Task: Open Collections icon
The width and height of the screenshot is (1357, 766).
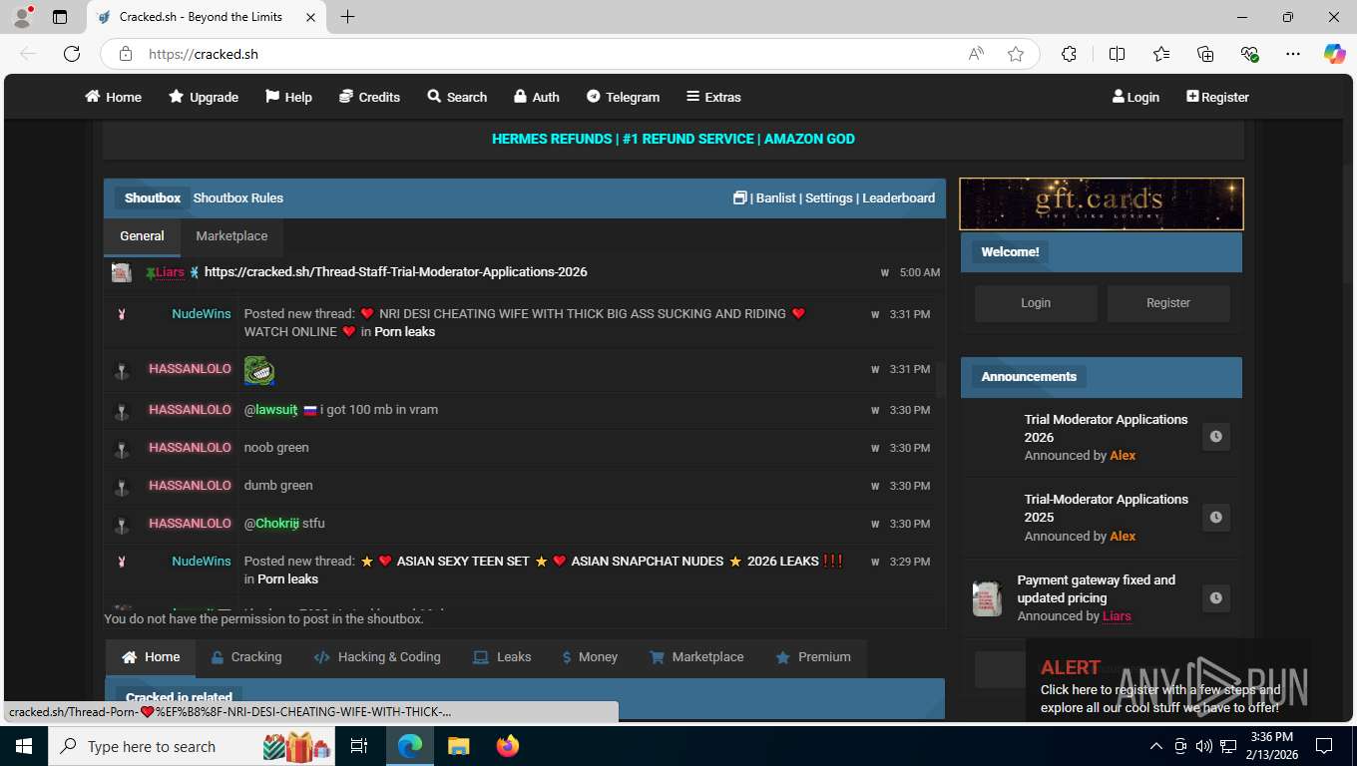Action: 1205,54
